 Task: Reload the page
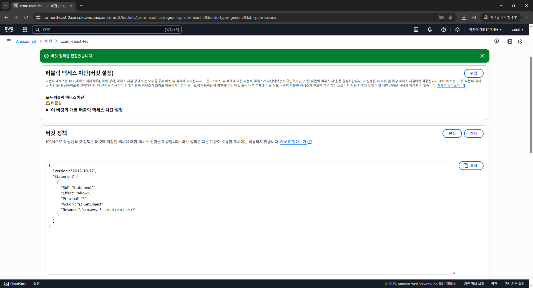[x=26, y=17]
